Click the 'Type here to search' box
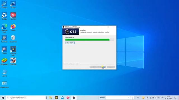Image resolution: width=179 pixels, height=100 pixels. 26,97
